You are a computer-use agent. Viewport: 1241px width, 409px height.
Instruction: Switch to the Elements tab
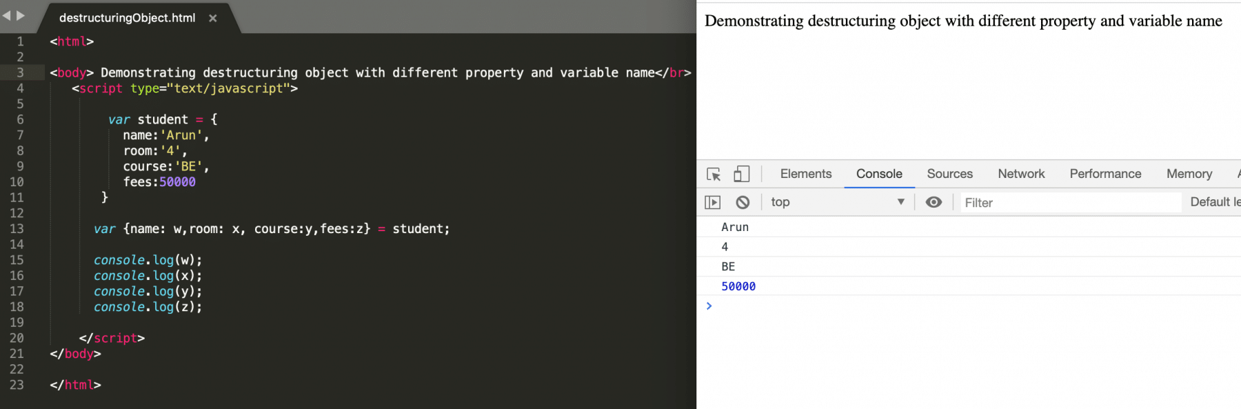coord(806,174)
